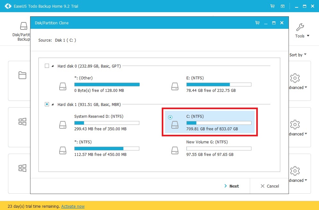Click '97.55 GB free of 97.65 GB' text

point(210,155)
